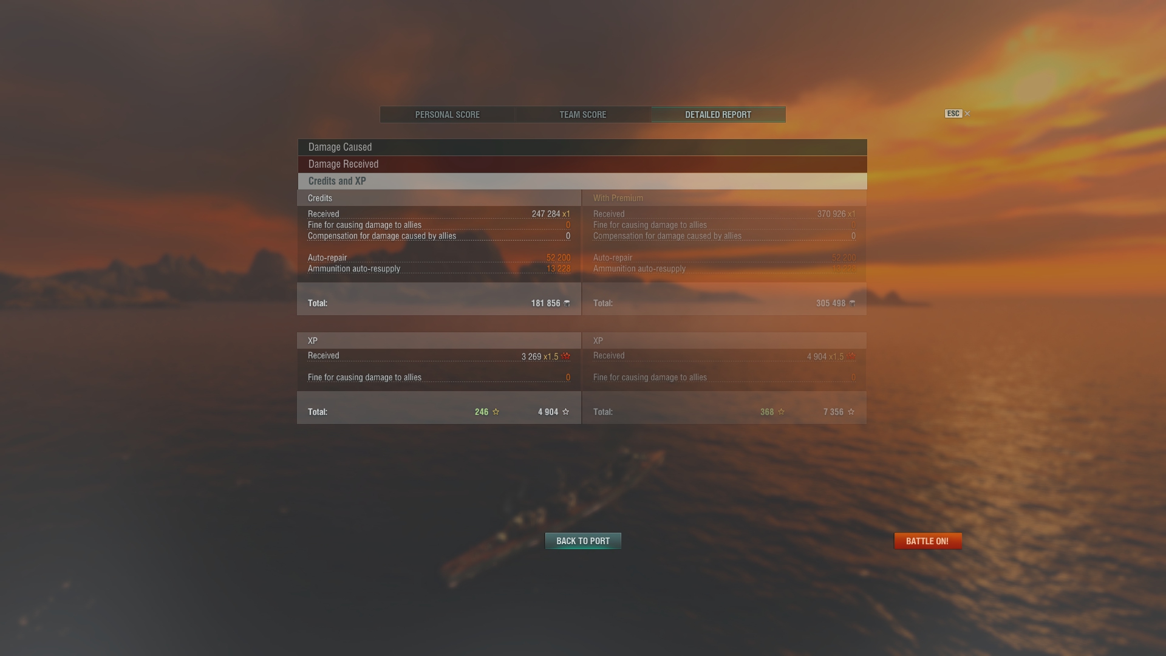
Task: Click the credits icon beside premium 305 498
Action: (852, 303)
